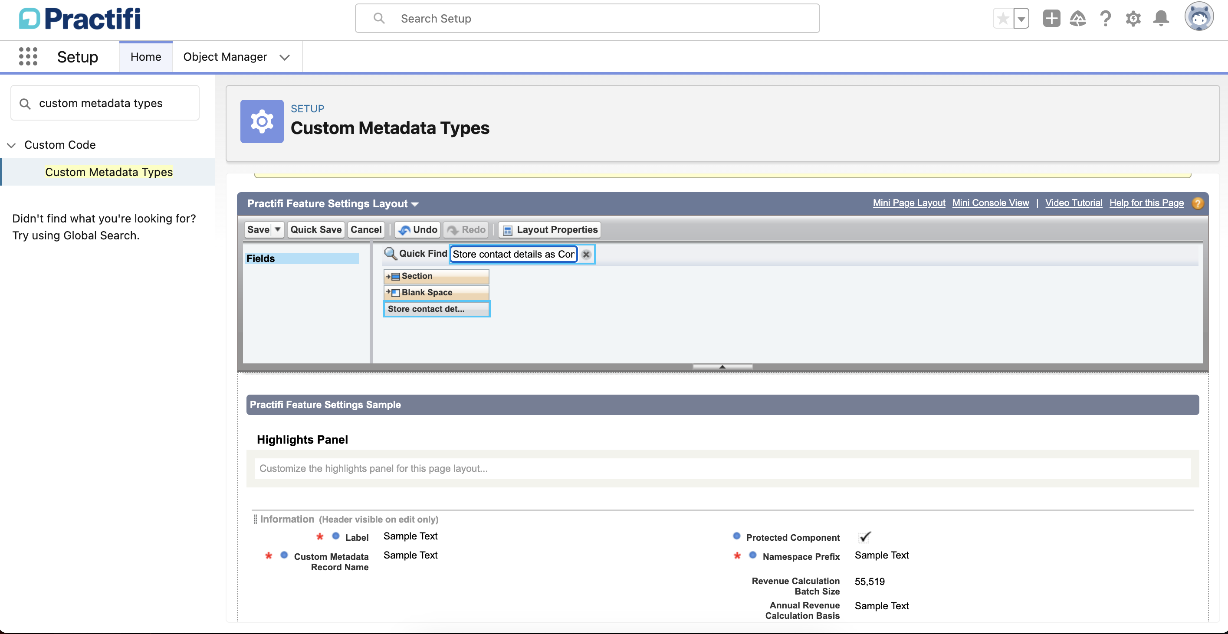Open the Object Manager tab

(225, 57)
